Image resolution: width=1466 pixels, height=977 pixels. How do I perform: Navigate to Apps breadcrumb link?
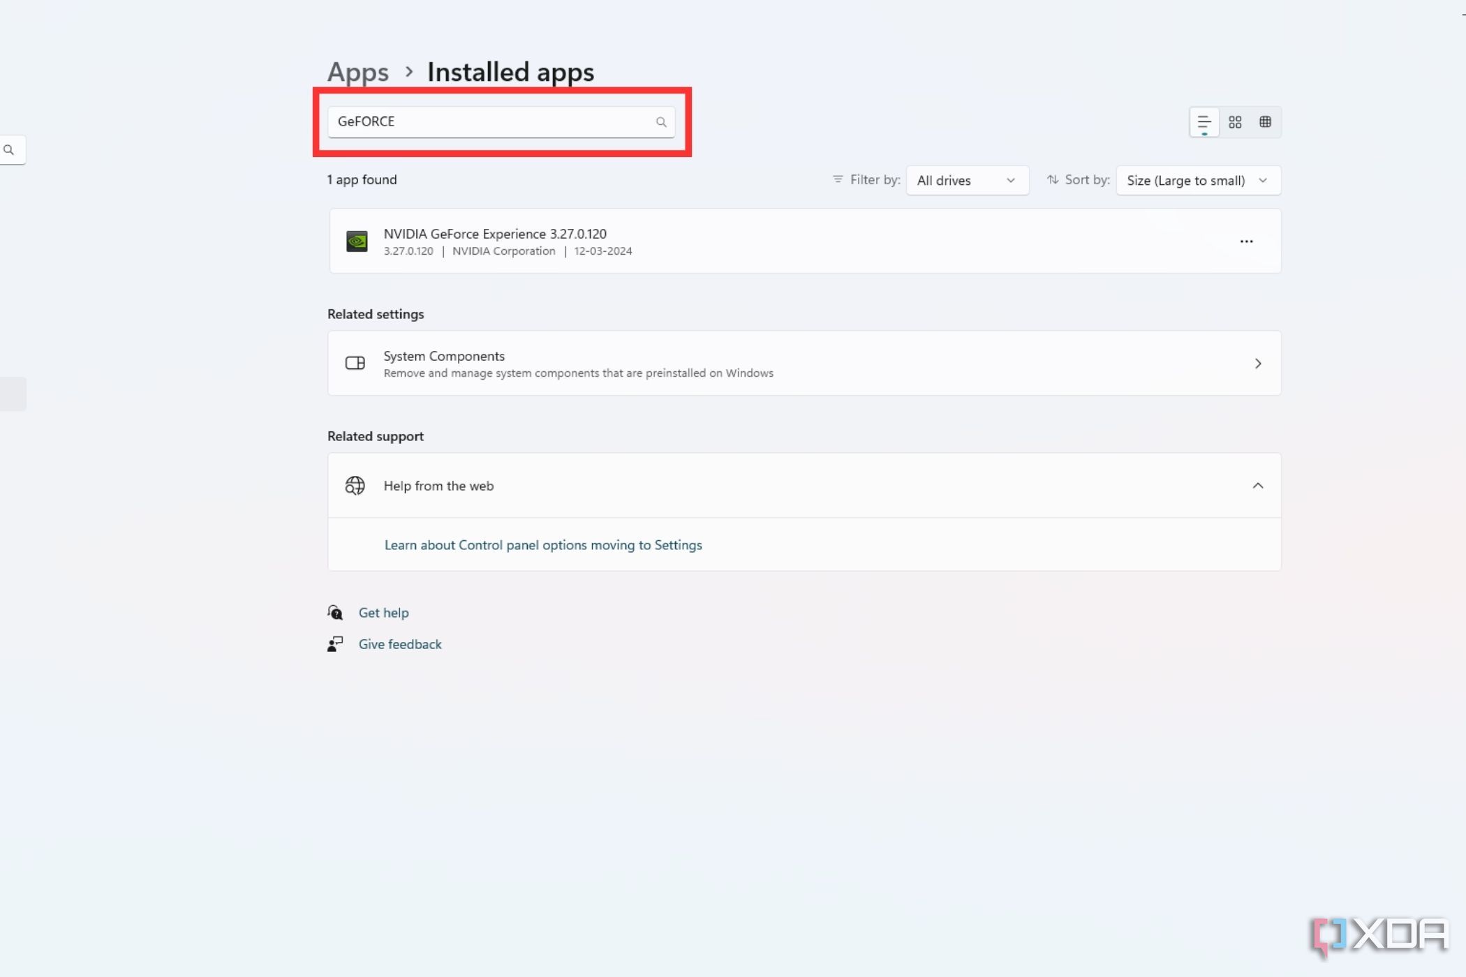click(357, 71)
